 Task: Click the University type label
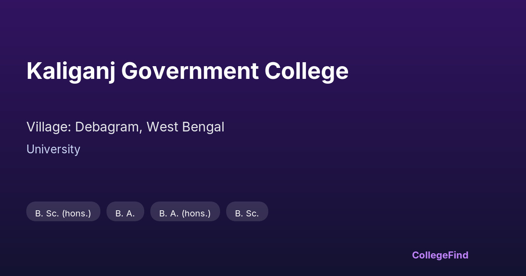(x=53, y=149)
